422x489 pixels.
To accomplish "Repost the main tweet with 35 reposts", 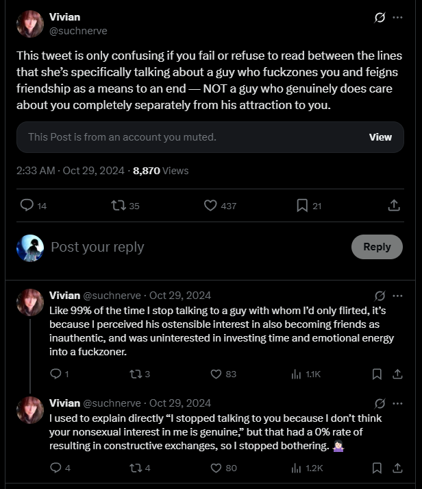I will click(118, 205).
